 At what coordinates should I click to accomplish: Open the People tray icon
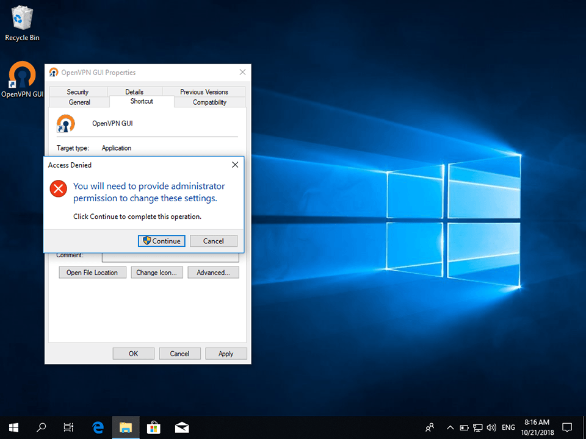point(430,427)
